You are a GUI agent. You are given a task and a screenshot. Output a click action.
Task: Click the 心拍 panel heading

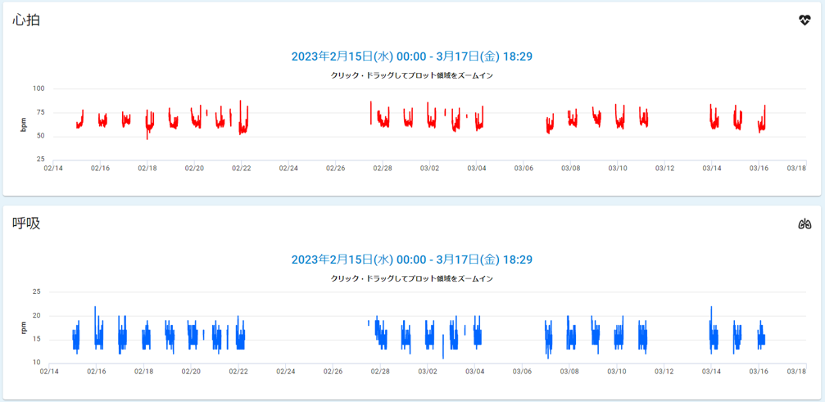tap(26, 20)
